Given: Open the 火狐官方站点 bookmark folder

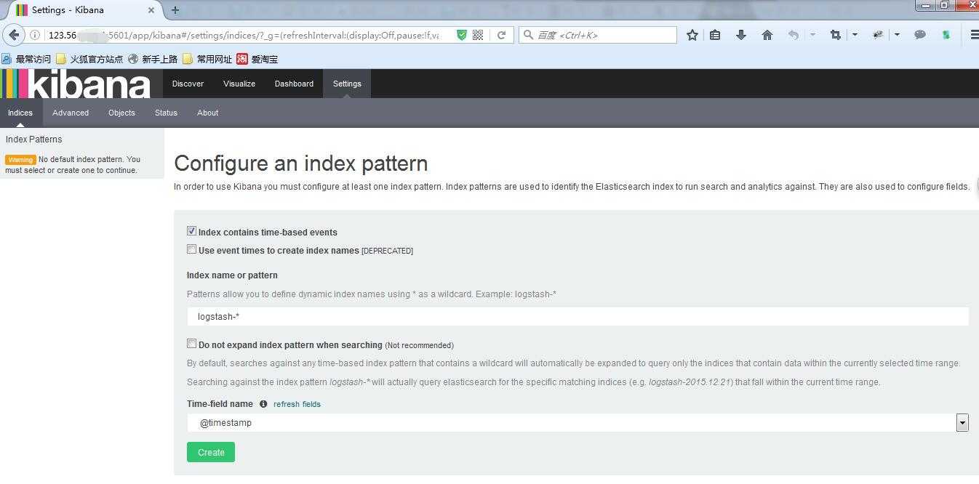Looking at the screenshot, I should tap(89, 59).
